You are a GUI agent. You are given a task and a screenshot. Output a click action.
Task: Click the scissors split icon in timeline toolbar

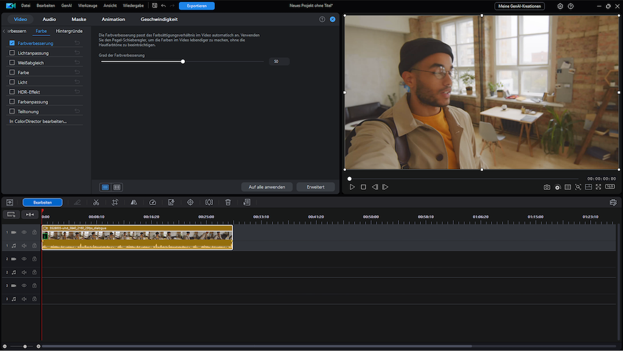click(96, 203)
